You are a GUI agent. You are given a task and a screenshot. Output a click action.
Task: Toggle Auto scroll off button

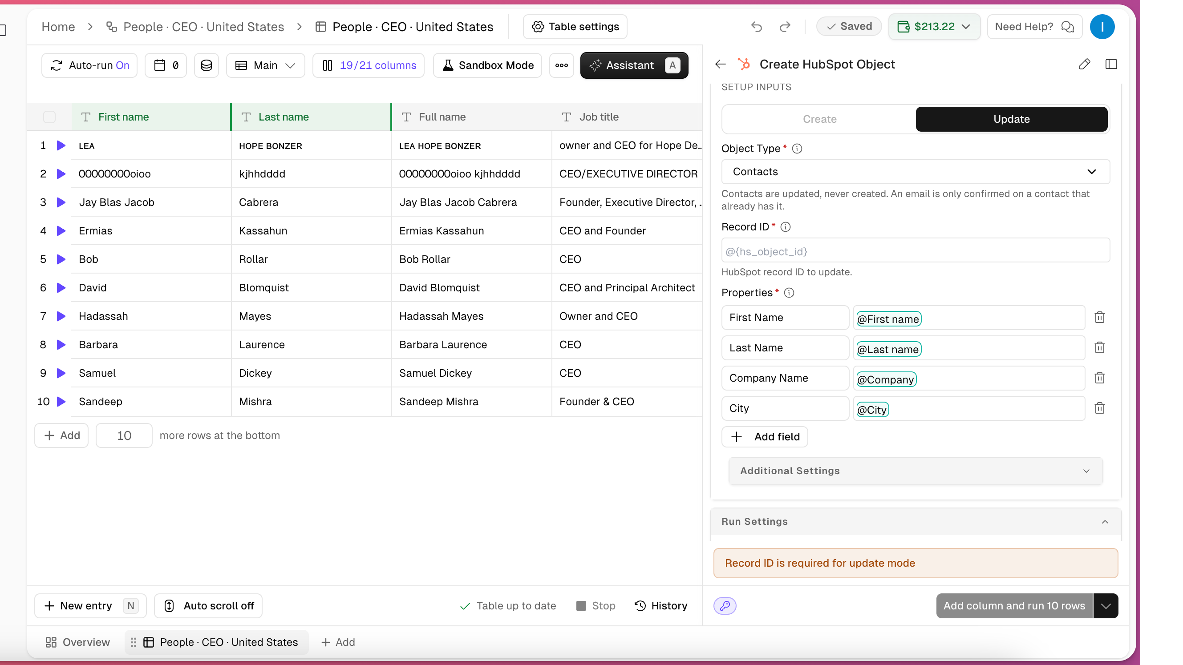(208, 606)
